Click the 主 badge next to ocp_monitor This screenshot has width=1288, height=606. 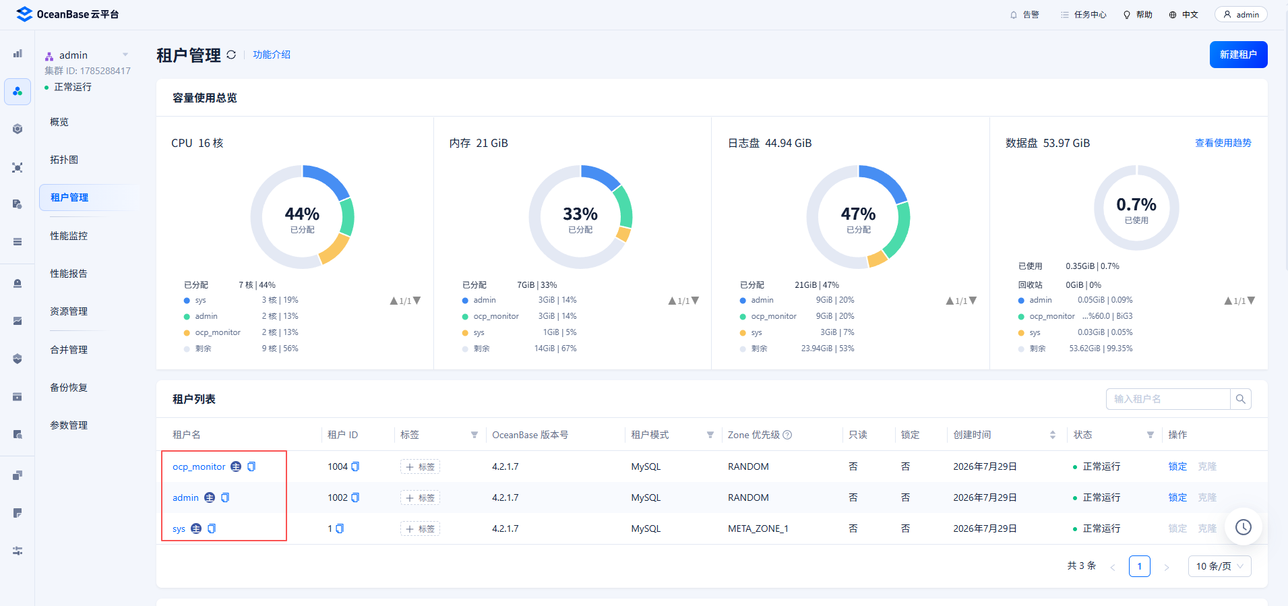pyautogui.click(x=236, y=466)
